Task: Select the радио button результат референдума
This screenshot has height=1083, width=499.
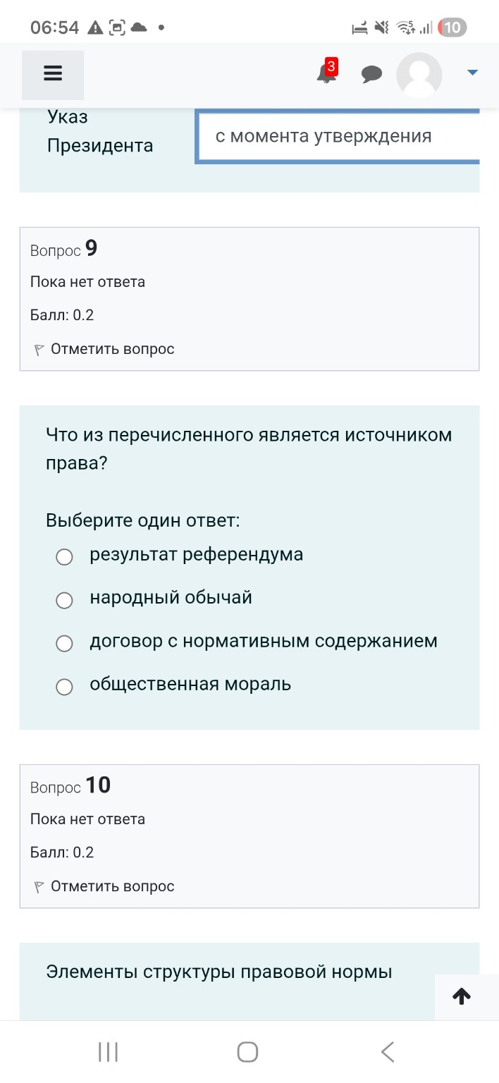Action: tap(64, 556)
